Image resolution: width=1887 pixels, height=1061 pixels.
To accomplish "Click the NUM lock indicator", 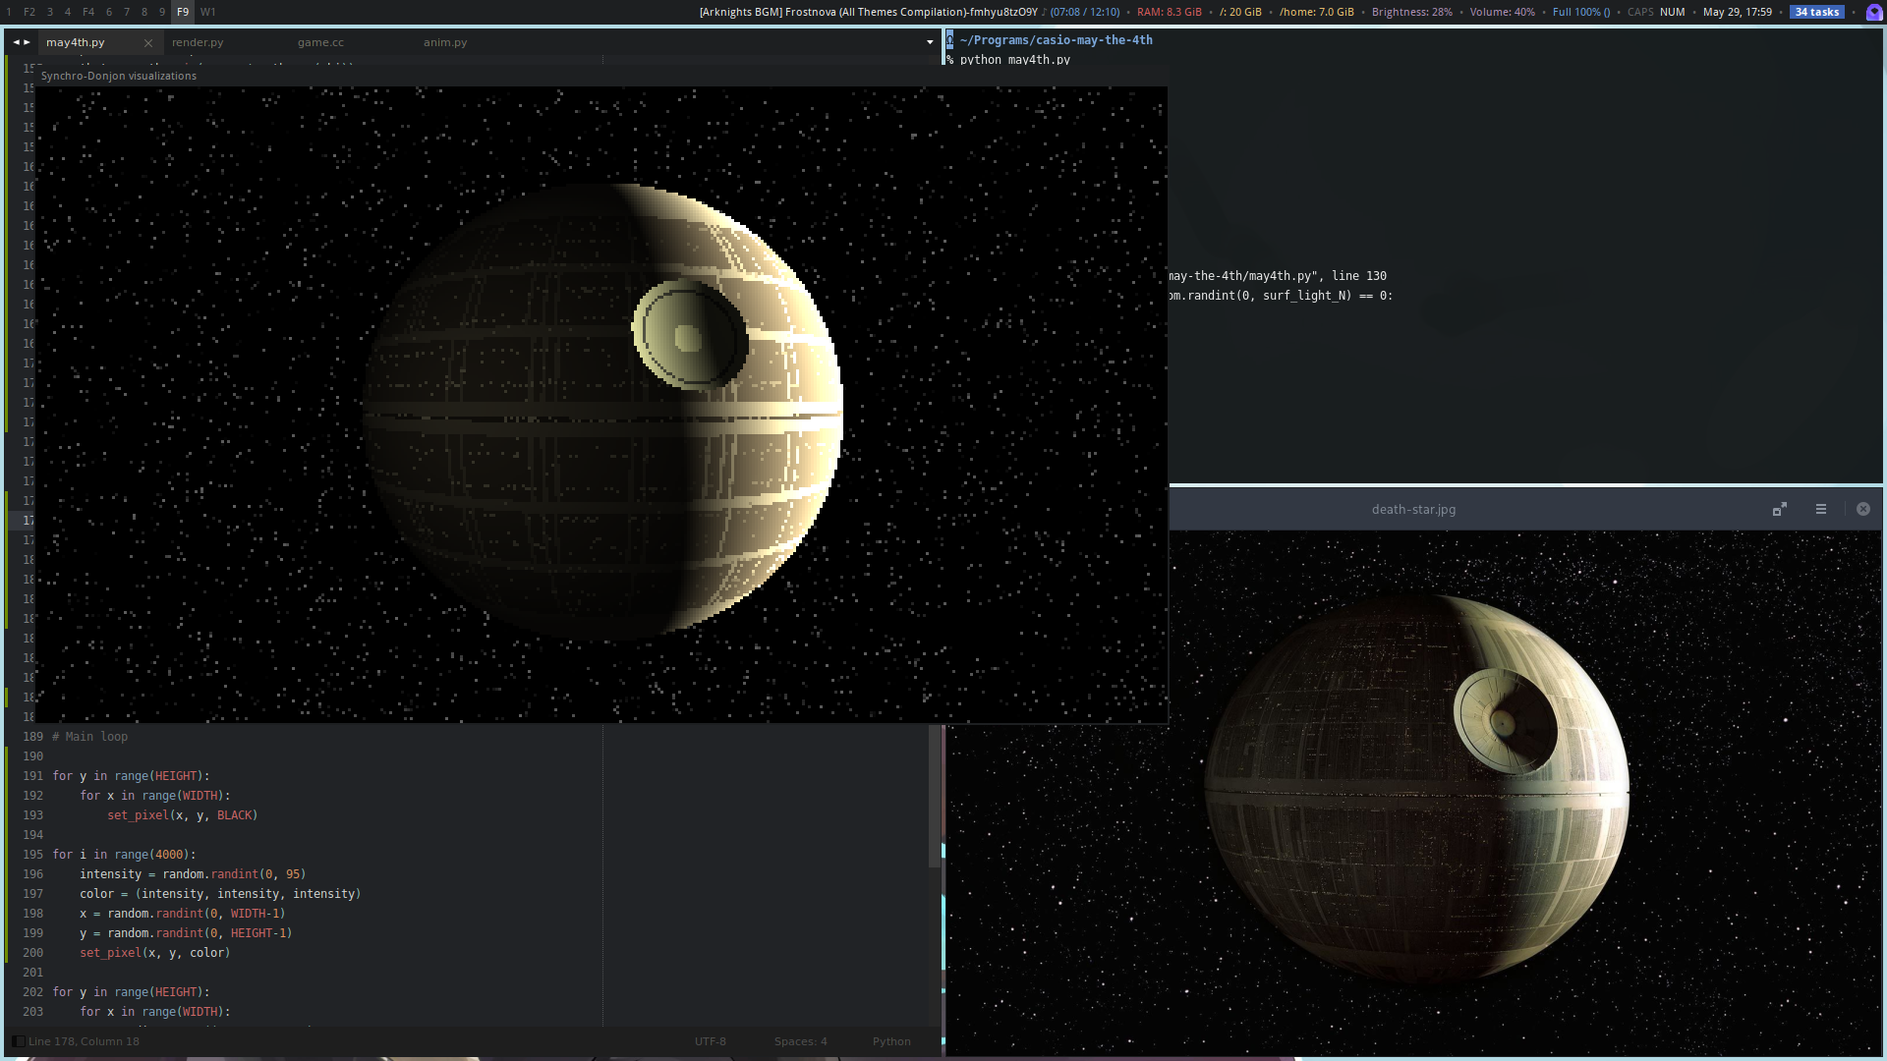I will pos(1673,12).
